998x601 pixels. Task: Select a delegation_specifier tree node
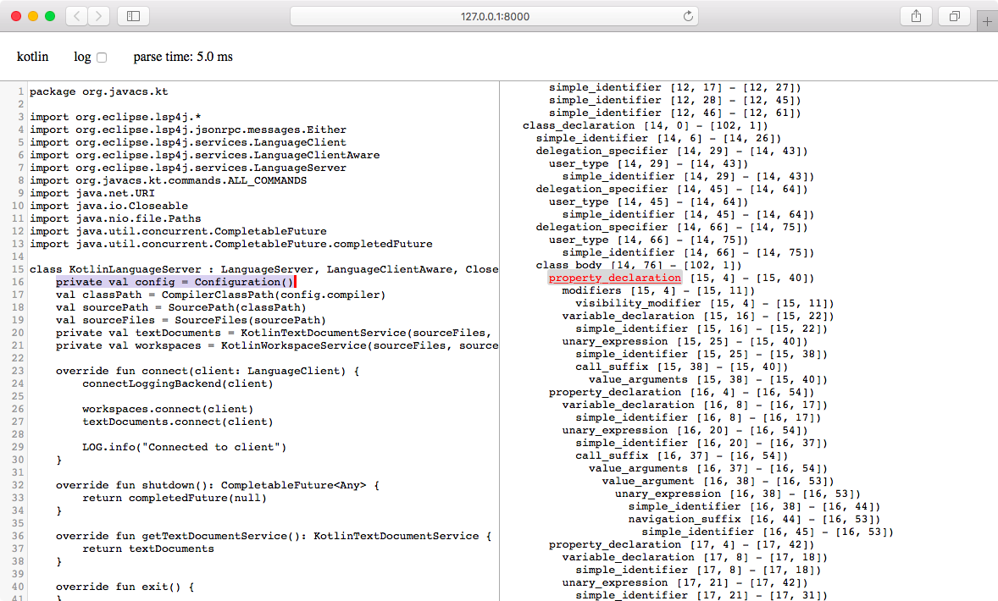point(602,151)
